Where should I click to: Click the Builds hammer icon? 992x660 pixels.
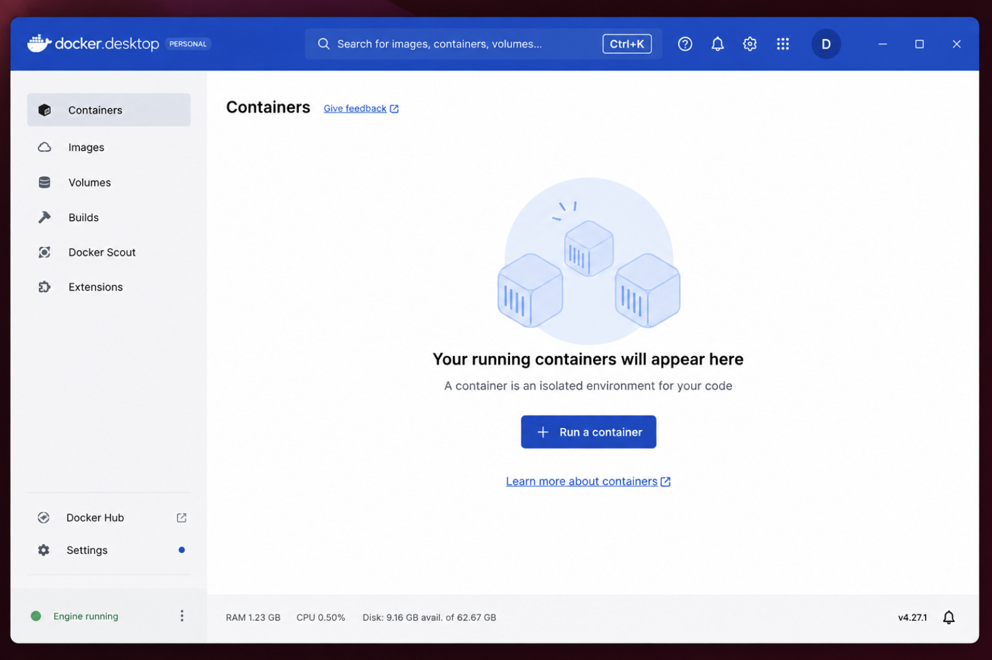click(45, 217)
